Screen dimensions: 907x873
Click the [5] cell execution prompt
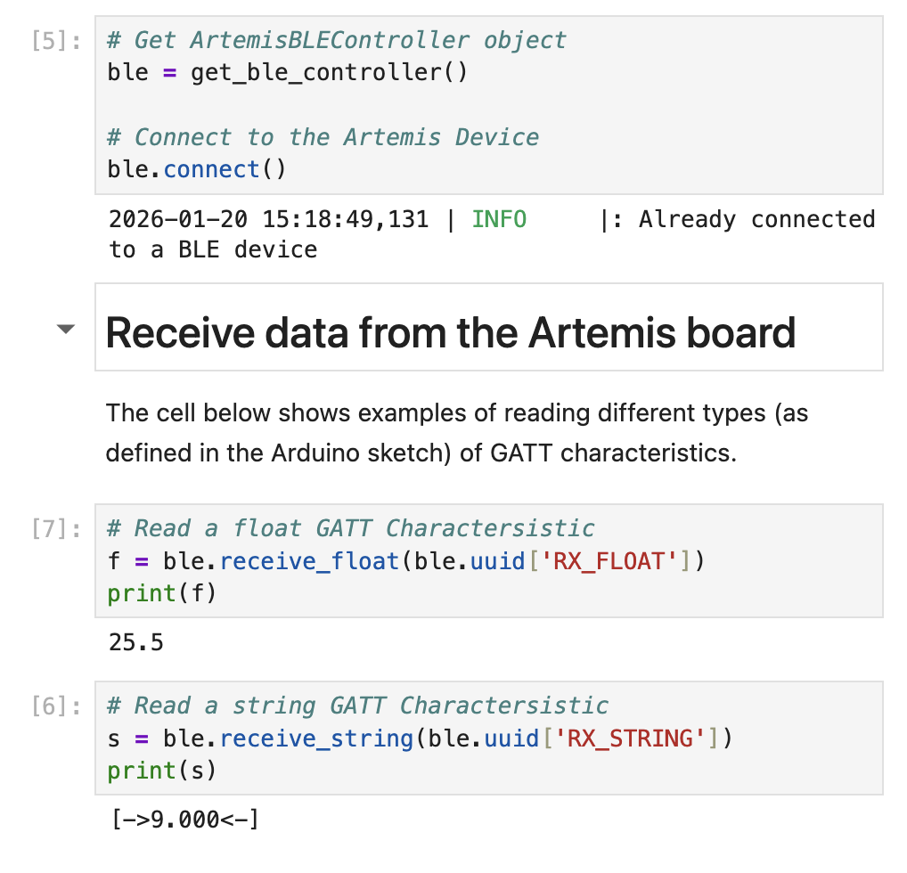click(55, 41)
